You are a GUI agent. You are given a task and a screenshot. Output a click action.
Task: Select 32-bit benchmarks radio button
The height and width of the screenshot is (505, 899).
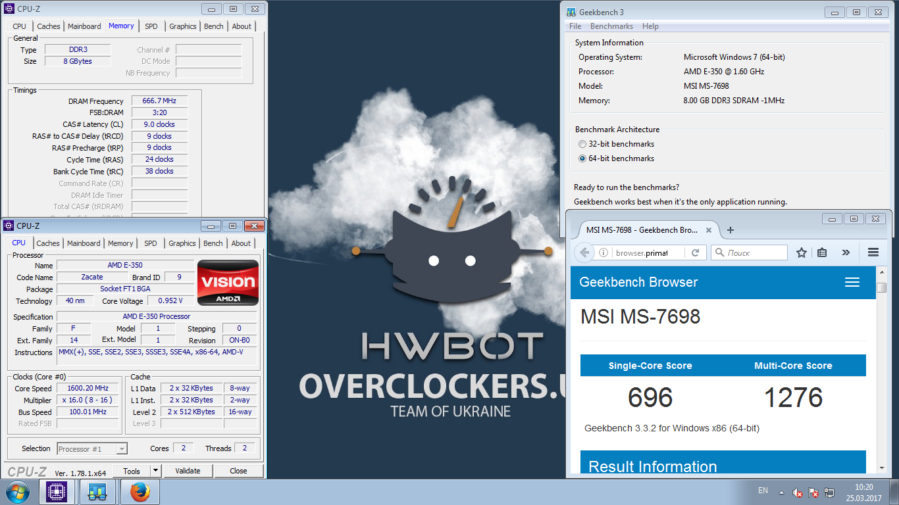tap(582, 144)
